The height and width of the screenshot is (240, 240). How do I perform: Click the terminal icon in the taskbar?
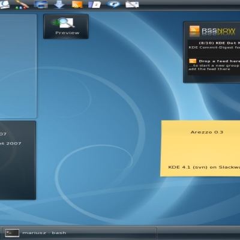[12, 233]
